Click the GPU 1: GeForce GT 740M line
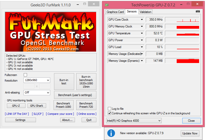This screenshot has height=140, width=206. point(30,59)
